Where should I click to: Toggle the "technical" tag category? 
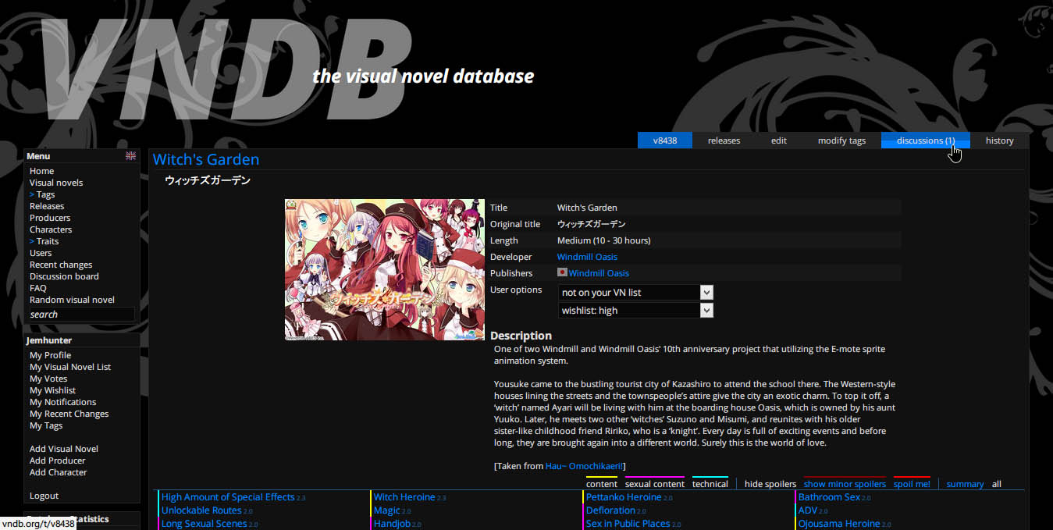(710, 483)
